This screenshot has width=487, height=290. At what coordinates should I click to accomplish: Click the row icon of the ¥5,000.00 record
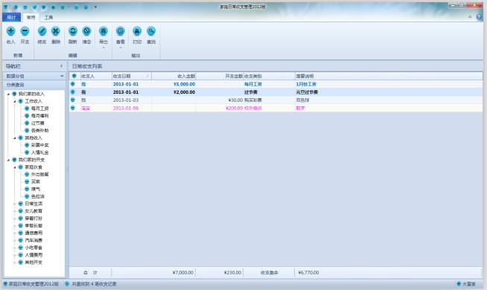pos(73,84)
